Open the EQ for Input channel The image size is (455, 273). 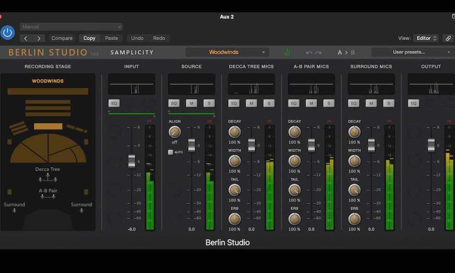(x=114, y=103)
